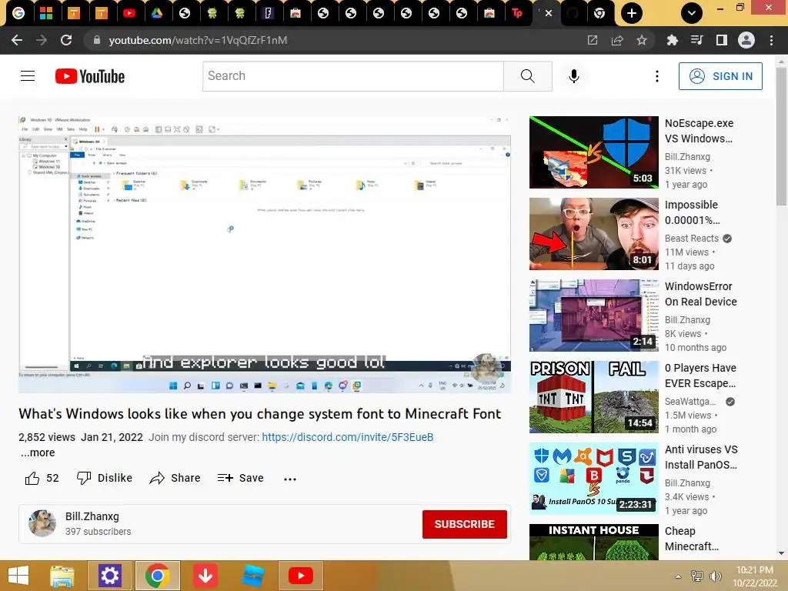Click the browser forward arrow
This screenshot has height=591, width=788.
[x=42, y=40]
